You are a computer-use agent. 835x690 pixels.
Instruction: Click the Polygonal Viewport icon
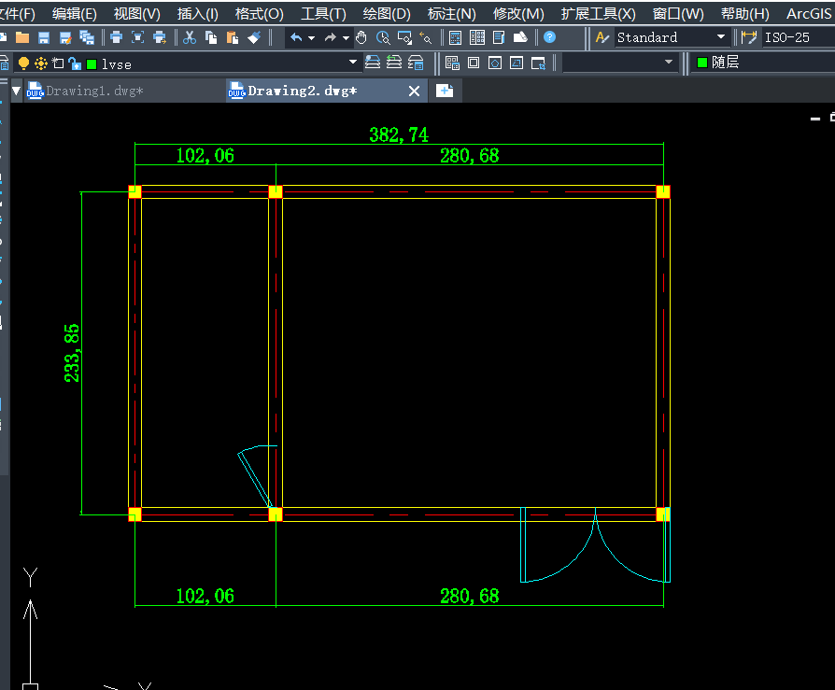(x=495, y=63)
